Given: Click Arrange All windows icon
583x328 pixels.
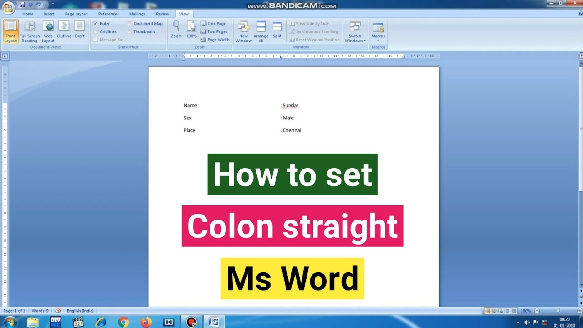Looking at the screenshot, I should click(261, 31).
